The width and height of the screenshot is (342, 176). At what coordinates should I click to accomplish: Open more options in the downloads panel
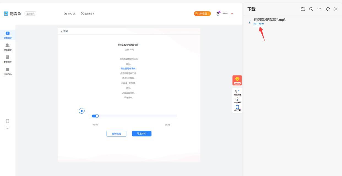tap(319, 9)
